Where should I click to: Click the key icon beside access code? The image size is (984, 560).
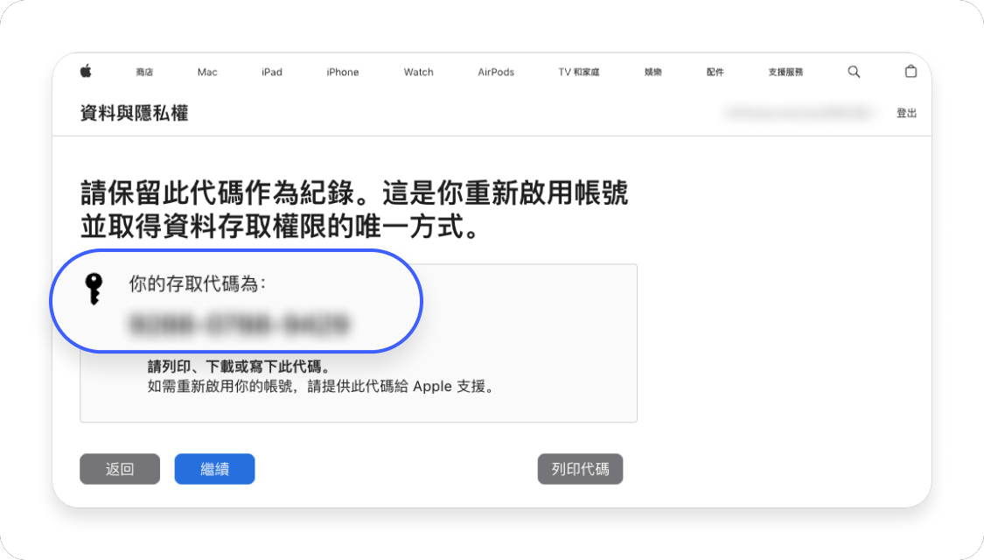pyautogui.click(x=94, y=289)
